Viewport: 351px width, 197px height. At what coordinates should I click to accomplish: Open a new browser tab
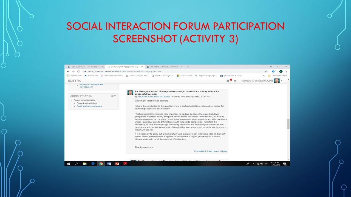[188, 67]
